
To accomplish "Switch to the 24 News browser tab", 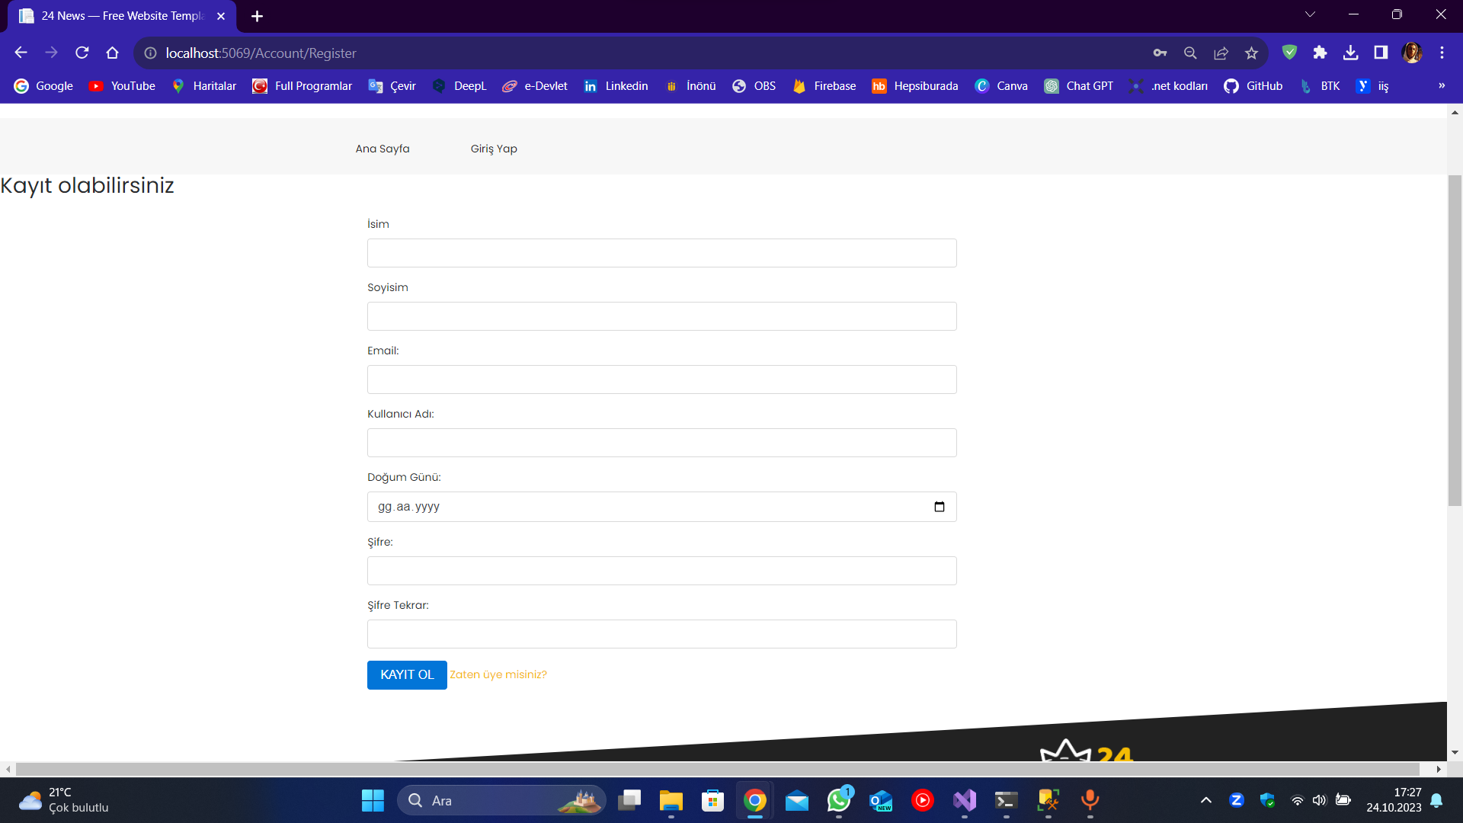I will 114,15.
